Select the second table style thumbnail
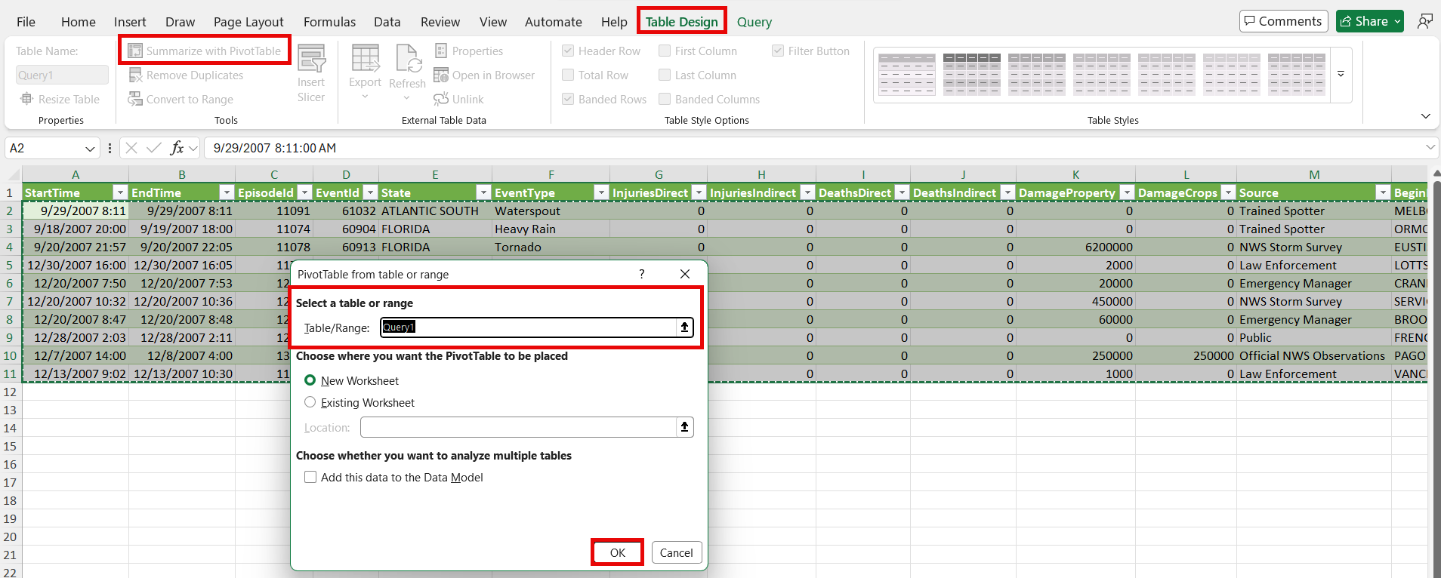The height and width of the screenshot is (578, 1441). 972,74
